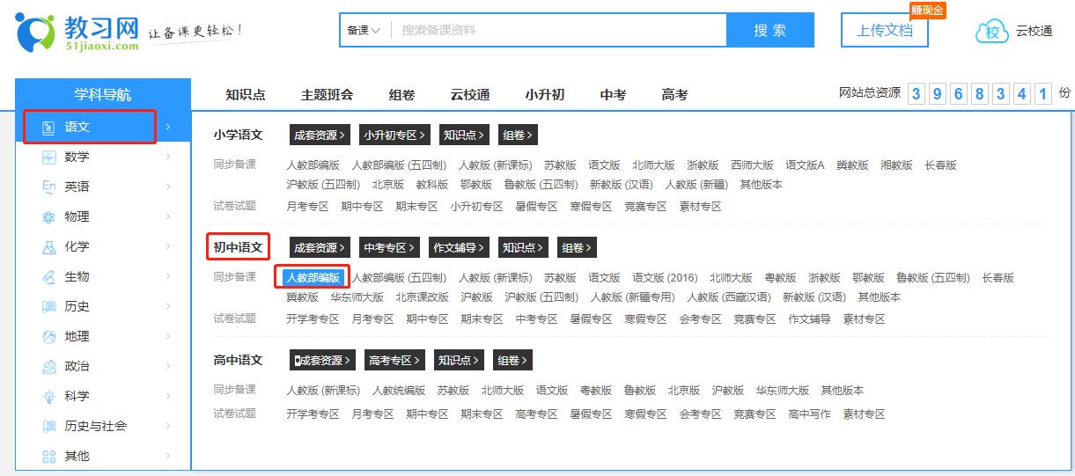The image size is (1075, 476).
Task: Open 其他版本 link under 高中语文
Action: pyautogui.click(x=843, y=391)
